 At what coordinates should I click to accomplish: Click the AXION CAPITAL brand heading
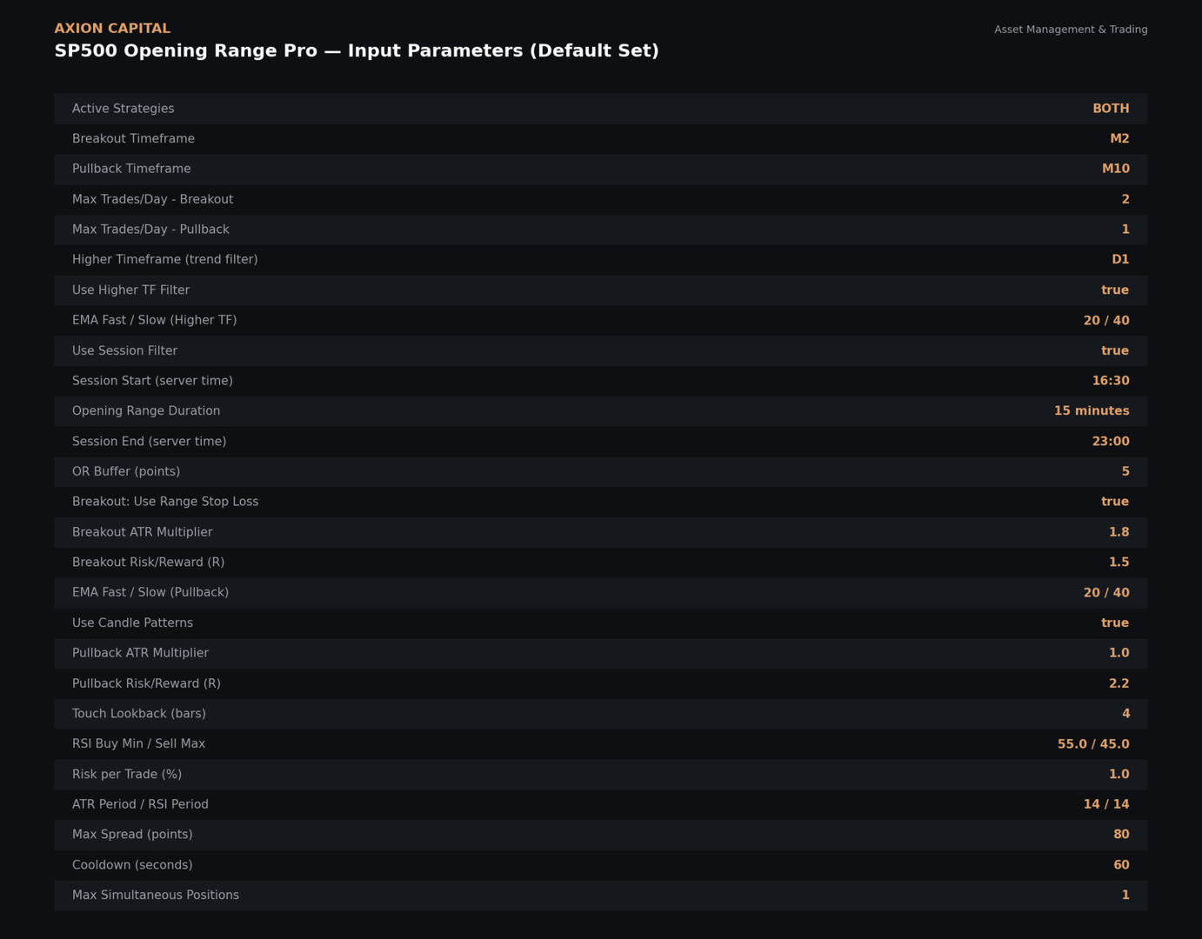(112, 29)
